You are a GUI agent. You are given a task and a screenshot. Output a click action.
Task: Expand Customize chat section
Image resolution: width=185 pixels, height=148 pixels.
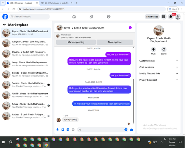159,61
